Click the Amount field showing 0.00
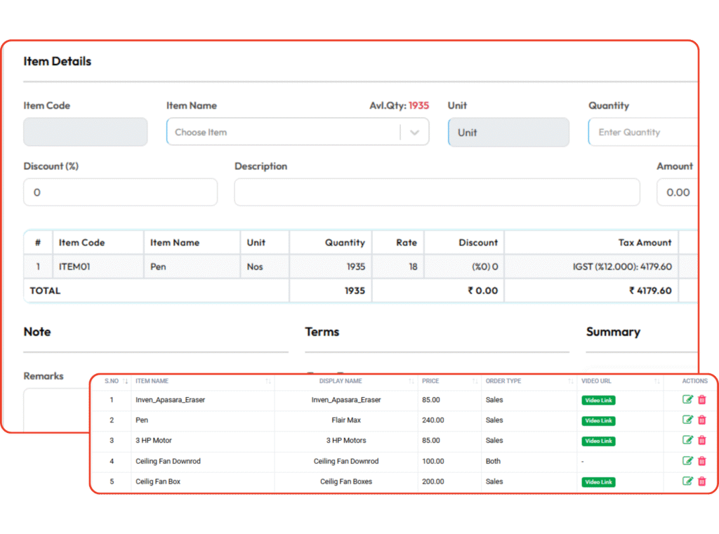The width and height of the screenshot is (719, 534). tap(678, 192)
